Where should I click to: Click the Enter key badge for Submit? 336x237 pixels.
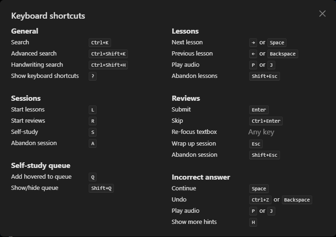[259, 110]
